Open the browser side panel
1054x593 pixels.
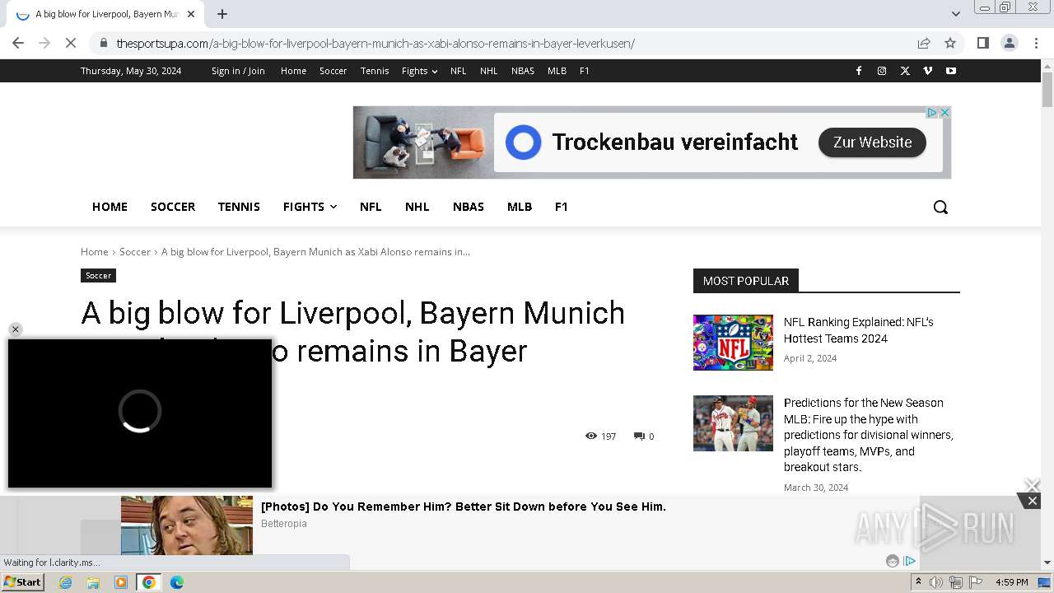982,43
